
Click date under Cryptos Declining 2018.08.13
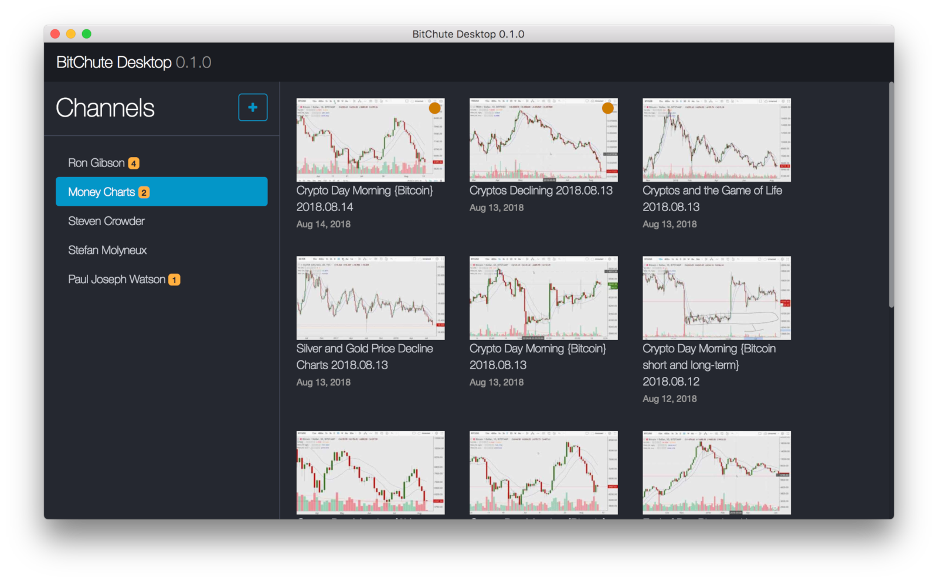pyautogui.click(x=497, y=207)
